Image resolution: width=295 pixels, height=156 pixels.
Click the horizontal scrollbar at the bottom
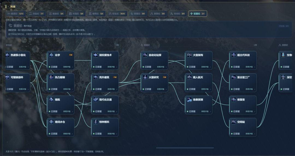[185, 148]
